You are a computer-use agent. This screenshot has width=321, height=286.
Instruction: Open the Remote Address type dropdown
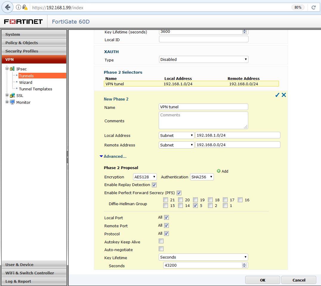(x=177, y=145)
